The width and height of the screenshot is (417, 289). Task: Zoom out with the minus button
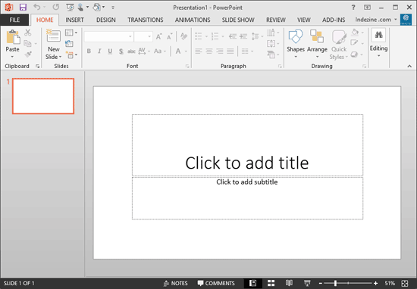(x=321, y=284)
